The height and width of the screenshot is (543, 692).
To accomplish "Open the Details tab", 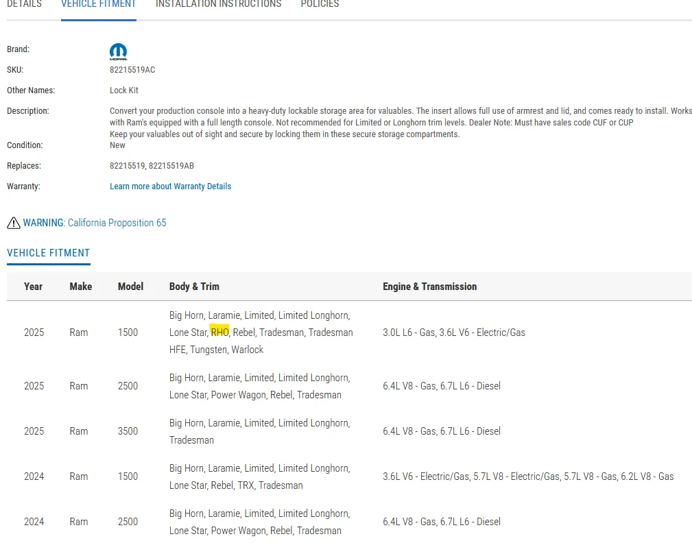I will [x=24, y=4].
